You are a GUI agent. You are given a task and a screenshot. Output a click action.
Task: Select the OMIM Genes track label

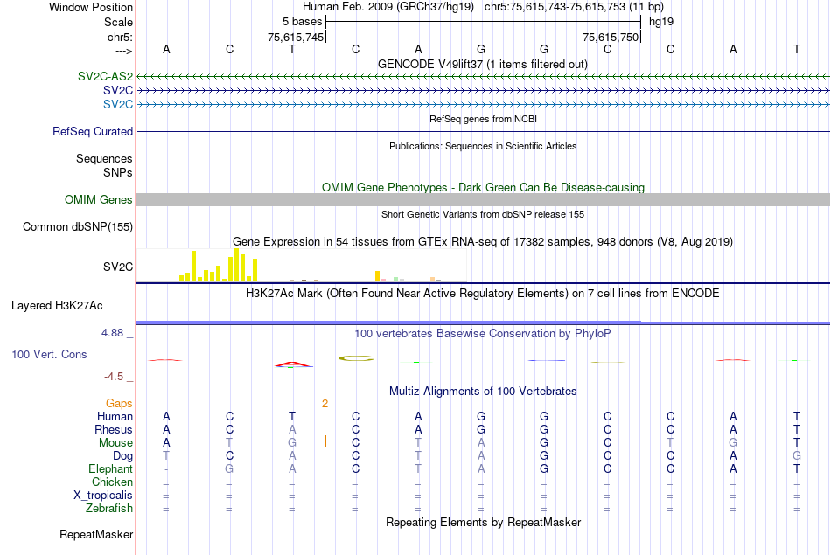[98, 199]
